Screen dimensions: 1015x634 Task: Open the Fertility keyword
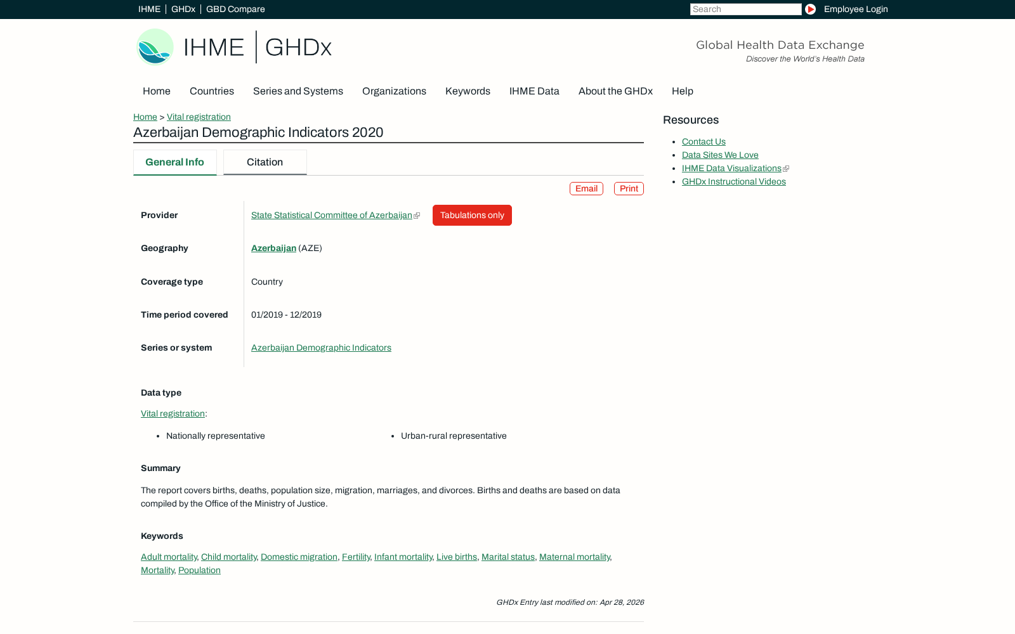point(356,557)
